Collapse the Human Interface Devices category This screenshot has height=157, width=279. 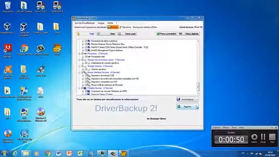pos(79,72)
